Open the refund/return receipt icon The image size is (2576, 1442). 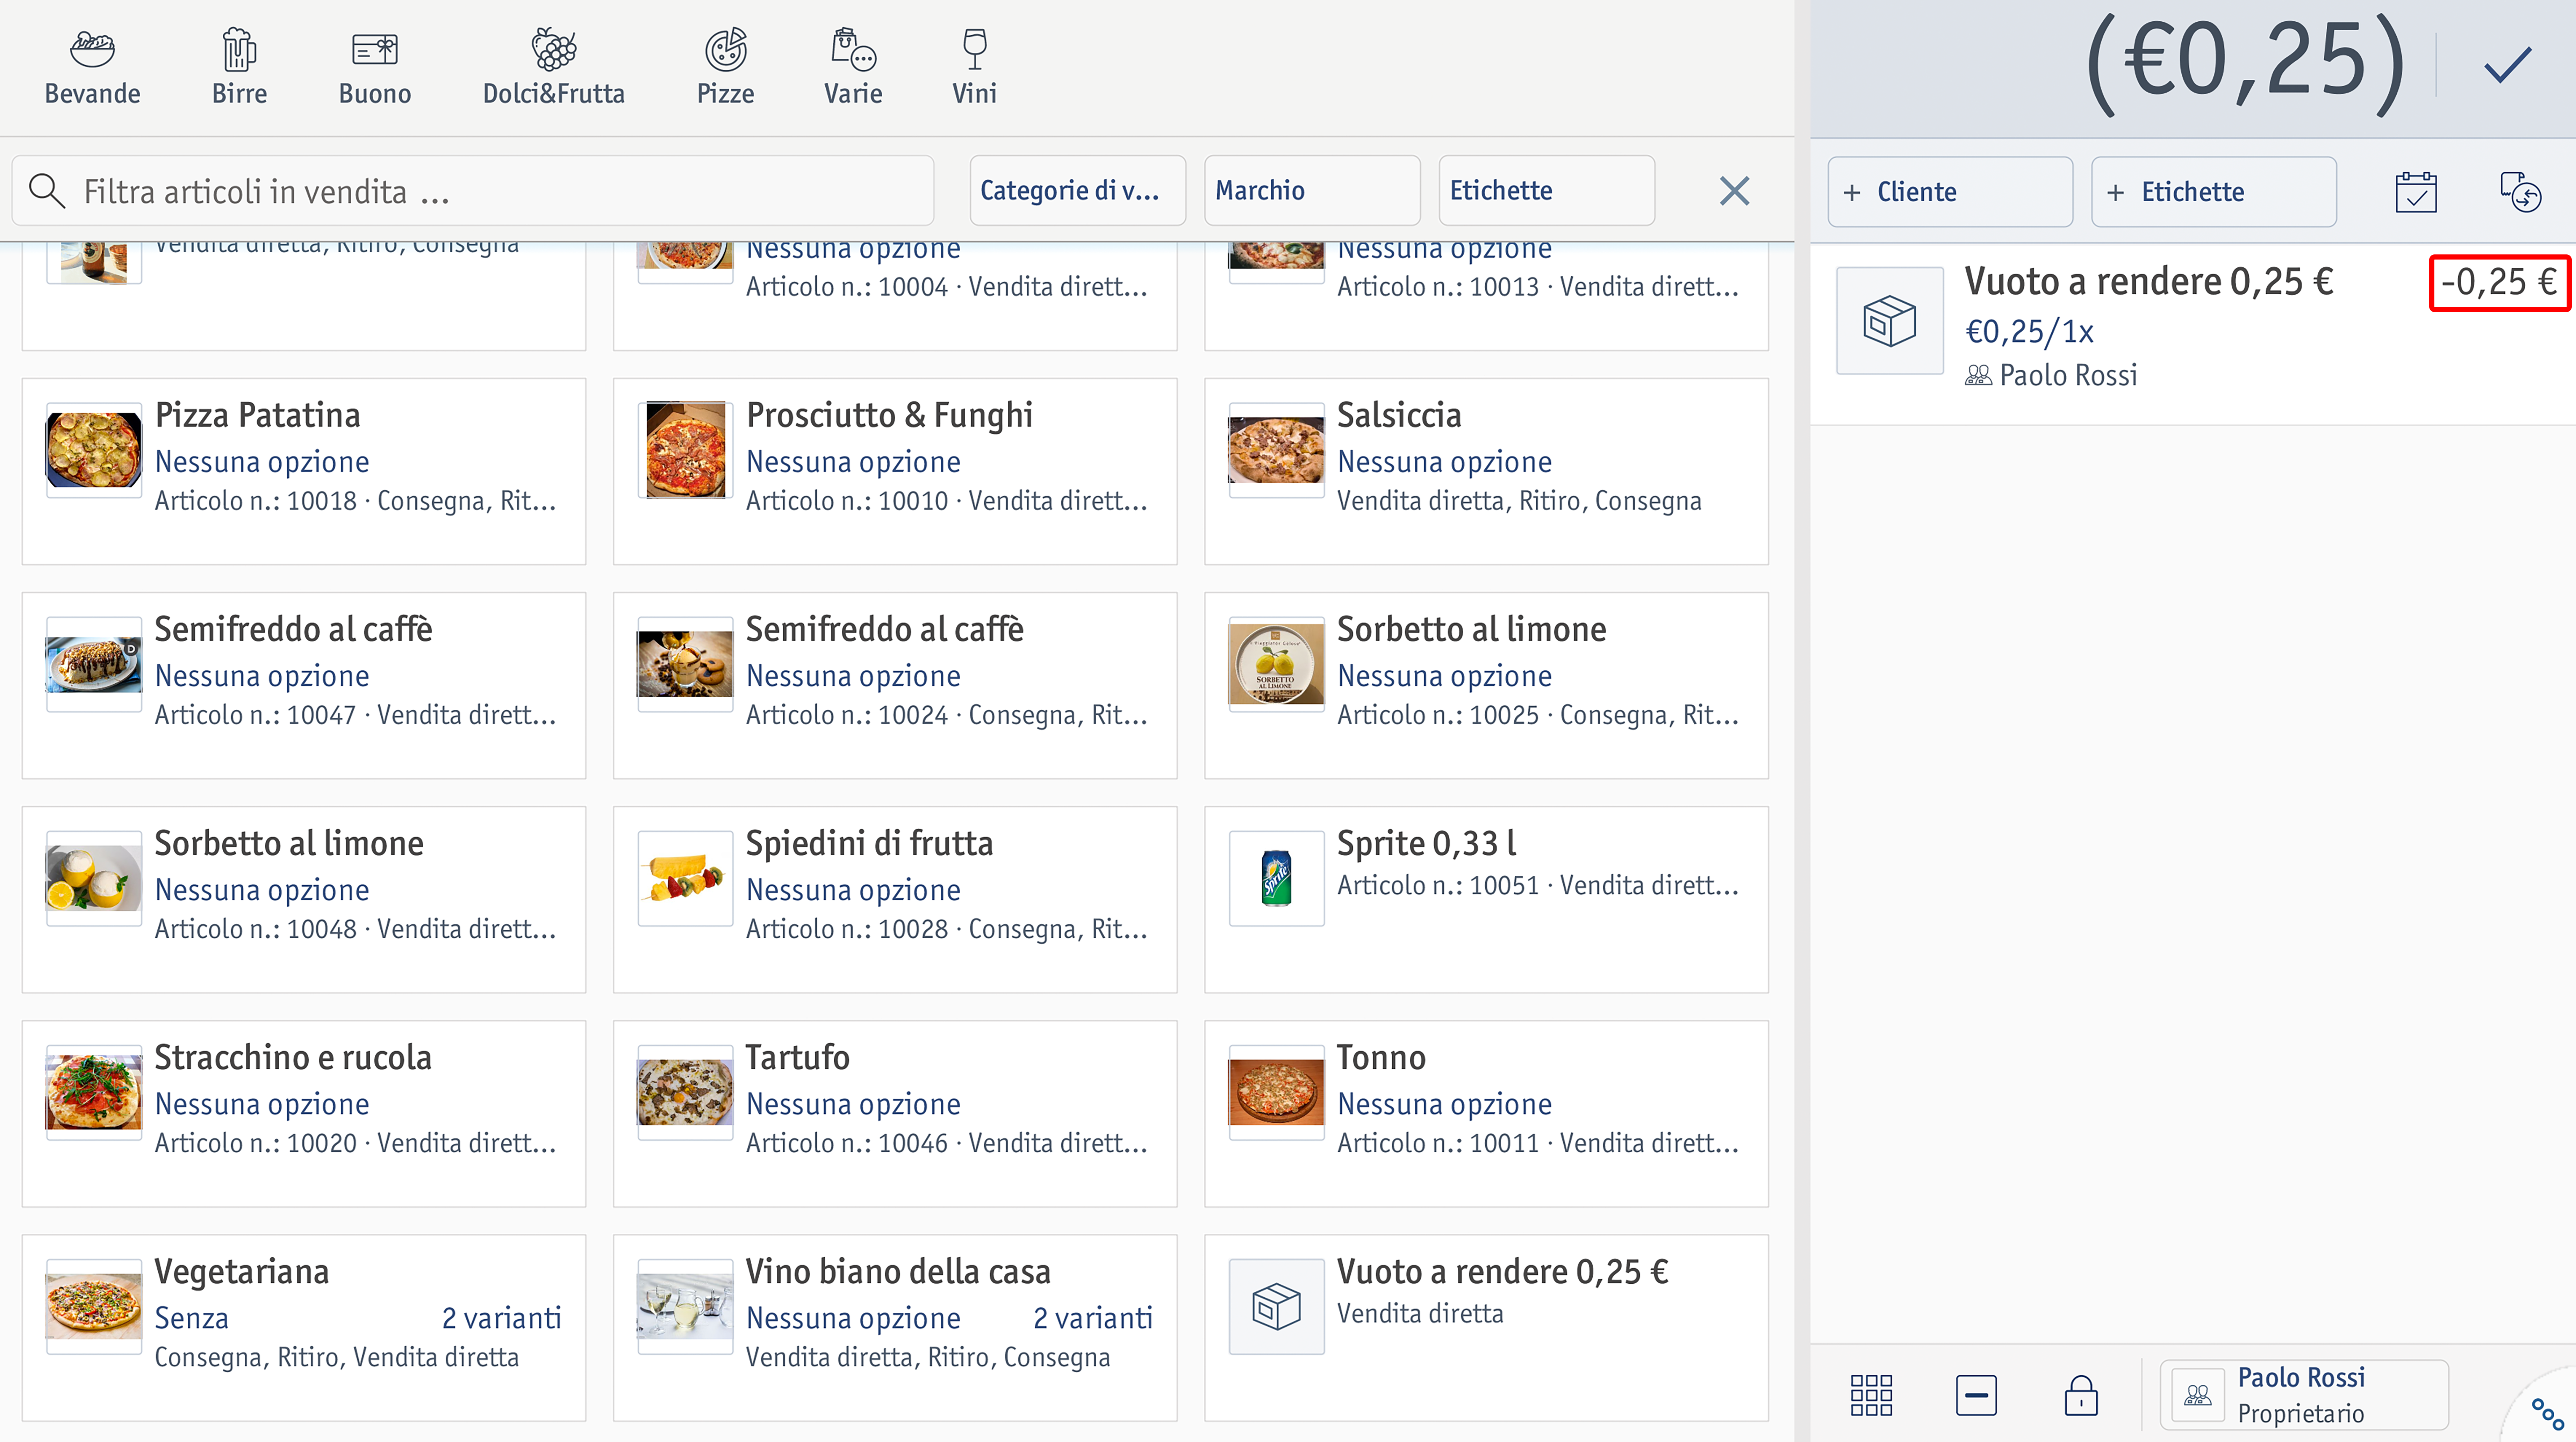coord(2520,192)
